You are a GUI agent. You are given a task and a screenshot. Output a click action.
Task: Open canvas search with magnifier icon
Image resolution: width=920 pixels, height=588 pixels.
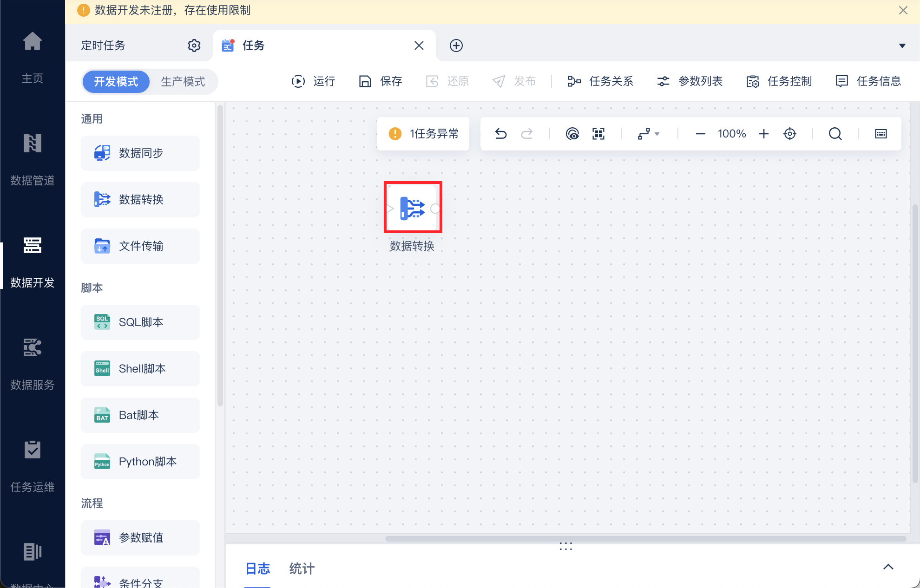[835, 134]
